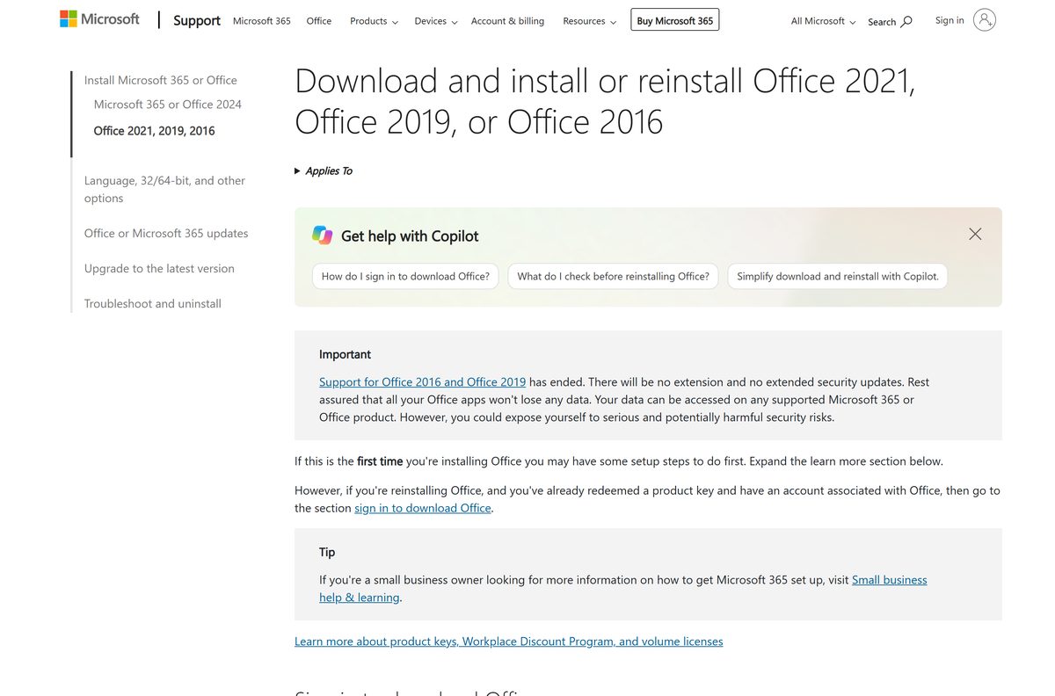Click the page title heading text
Image resolution: width=1055 pixels, height=696 pixels.
point(605,101)
